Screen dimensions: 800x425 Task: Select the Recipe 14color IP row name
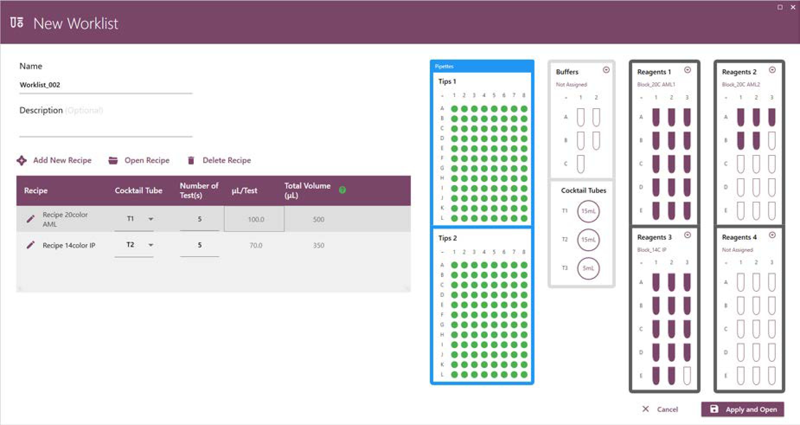pyautogui.click(x=69, y=245)
